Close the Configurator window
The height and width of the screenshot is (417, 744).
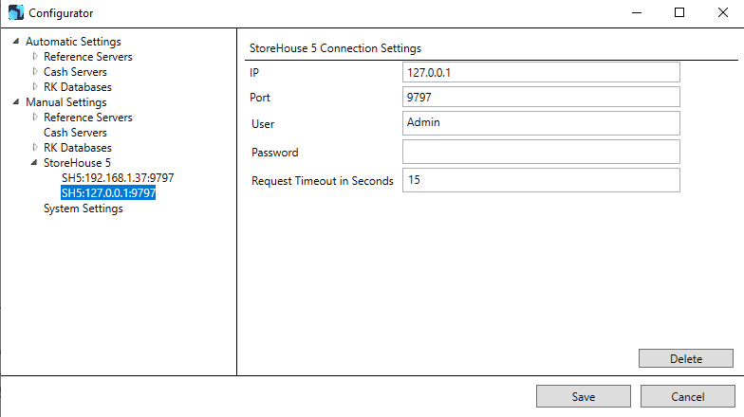point(723,13)
